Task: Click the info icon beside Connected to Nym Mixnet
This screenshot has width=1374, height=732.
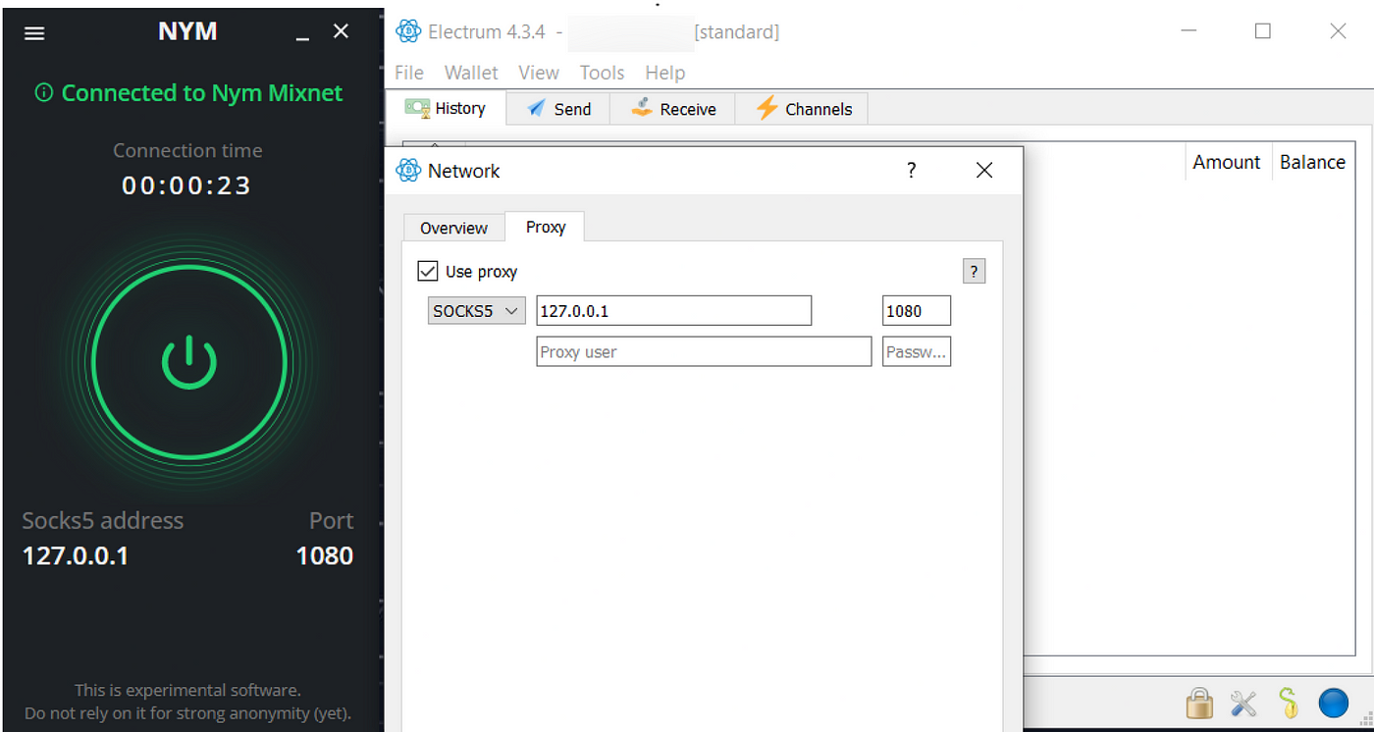Action: coord(43,93)
